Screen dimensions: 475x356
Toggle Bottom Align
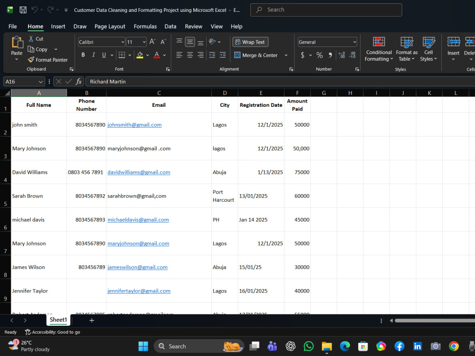click(200, 42)
